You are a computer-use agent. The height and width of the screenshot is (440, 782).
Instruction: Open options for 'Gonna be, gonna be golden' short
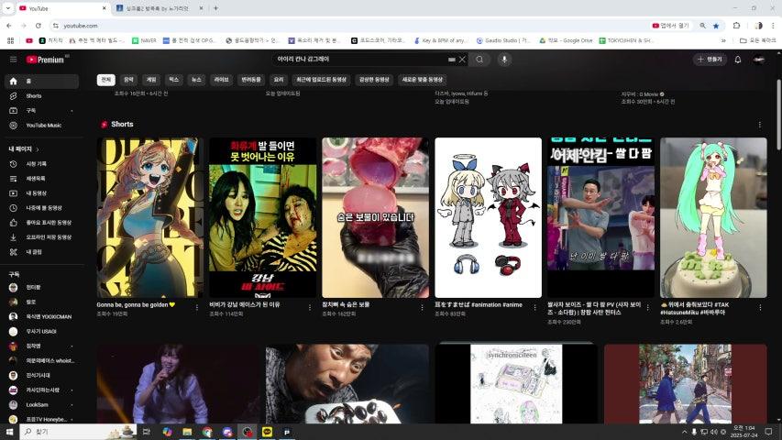[197, 308]
